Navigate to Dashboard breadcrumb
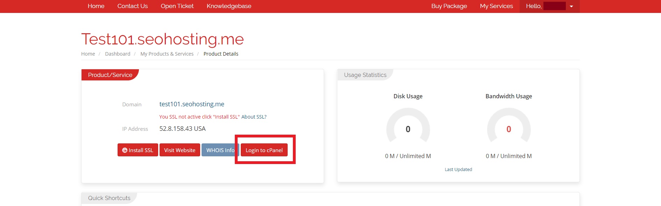 tap(118, 54)
